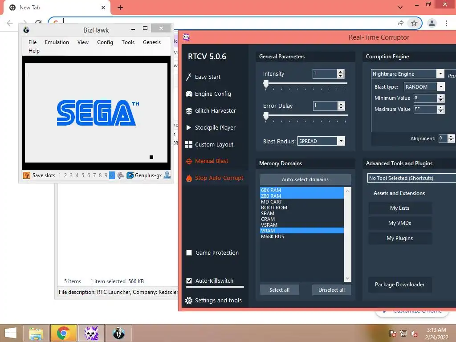This screenshot has width=456, height=342.
Task: Click the Intensity slider handle
Action: [266, 84]
